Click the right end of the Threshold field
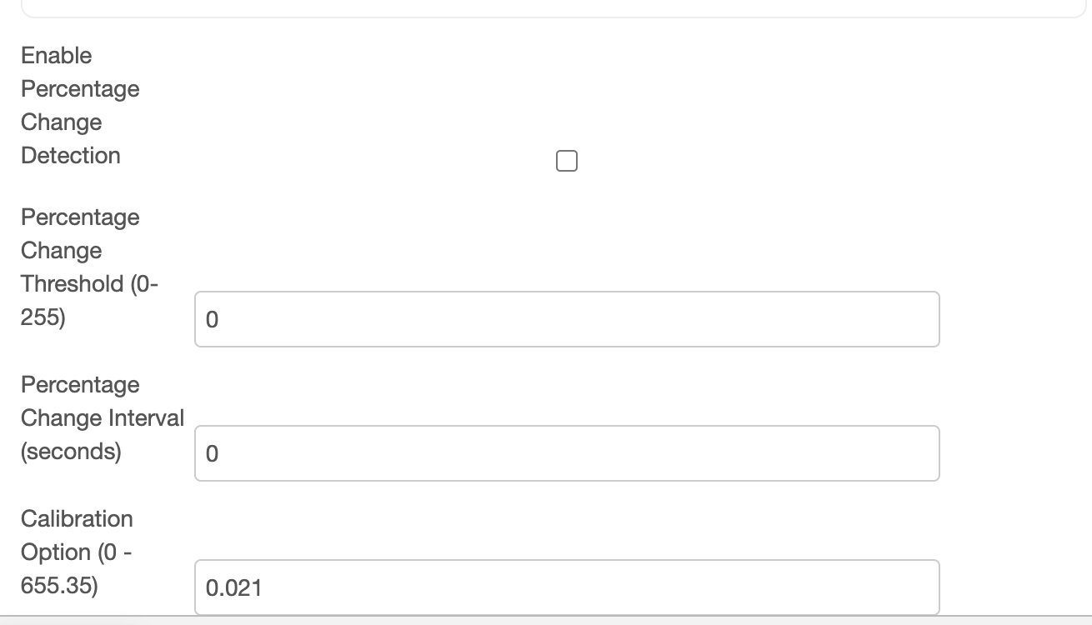The width and height of the screenshot is (1092, 625). [917, 319]
